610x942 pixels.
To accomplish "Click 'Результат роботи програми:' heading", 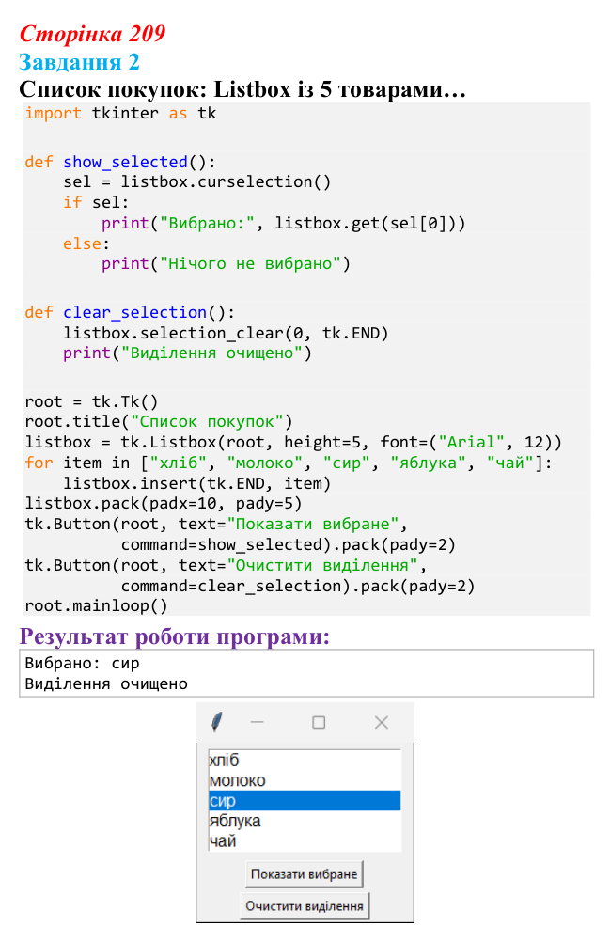I will click(175, 636).
